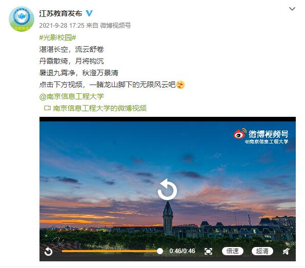Enter fullscreen mode with the fullscreen icon
The image size is (305, 268).
click(x=208, y=251)
